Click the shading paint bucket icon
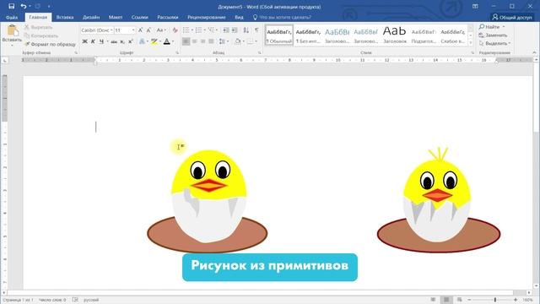This screenshot has width=540, height=304. point(237,41)
